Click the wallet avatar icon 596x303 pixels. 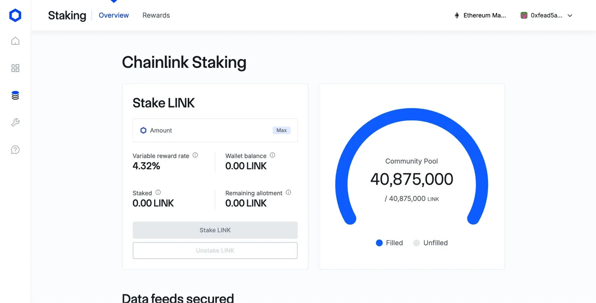point(524,15)
